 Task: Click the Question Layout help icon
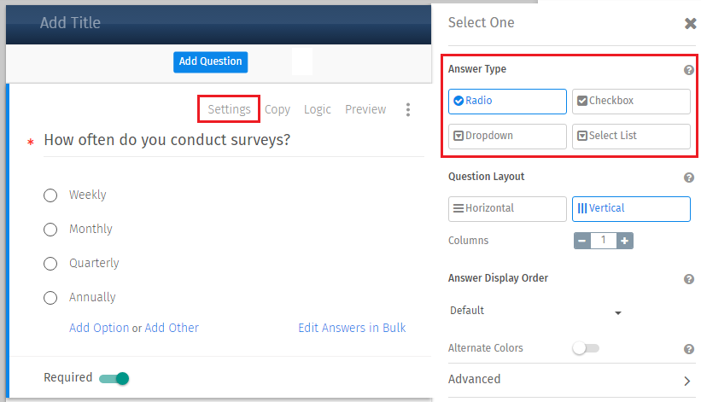point(689,178)
